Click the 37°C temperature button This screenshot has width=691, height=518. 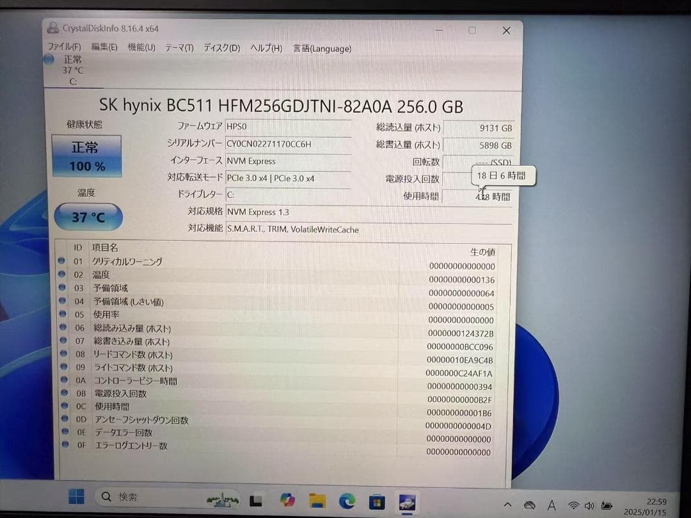pos(88,217)
